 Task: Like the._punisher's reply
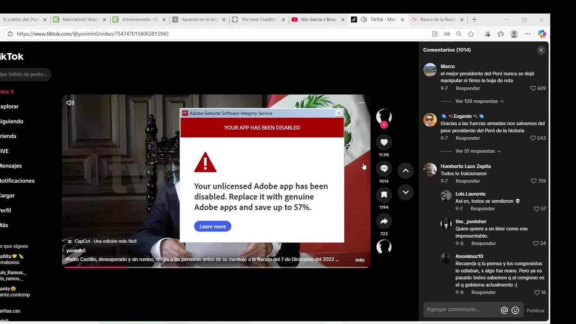pos(536,243)
